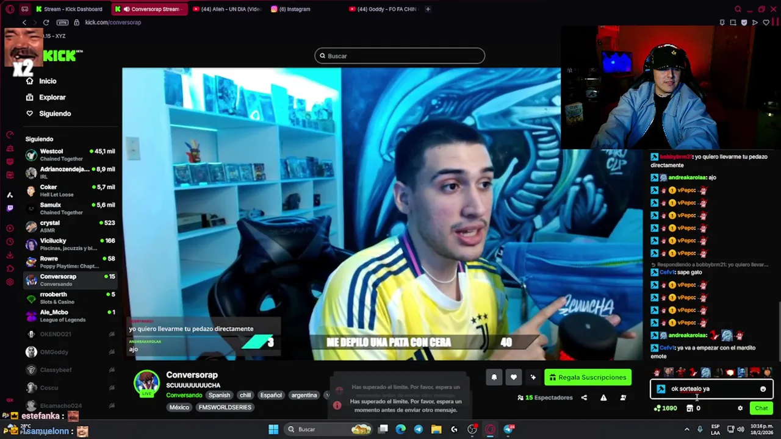Send message with green Chat button
The image size is (781, 439).
pos(761,409)
